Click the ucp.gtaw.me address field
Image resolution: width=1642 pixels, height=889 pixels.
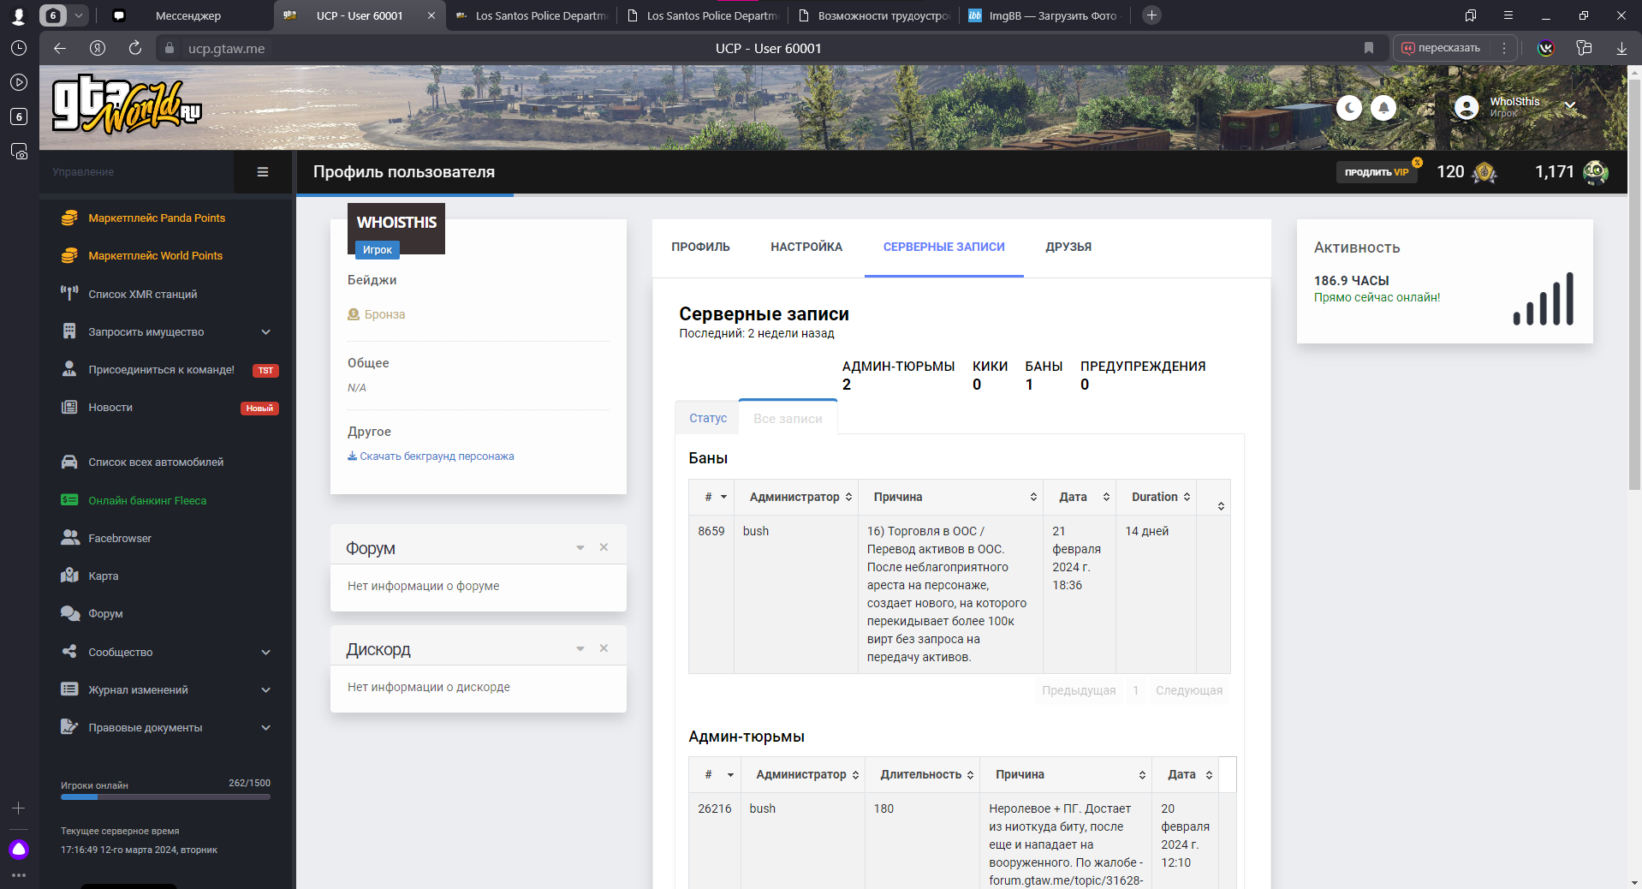[226, 49]
